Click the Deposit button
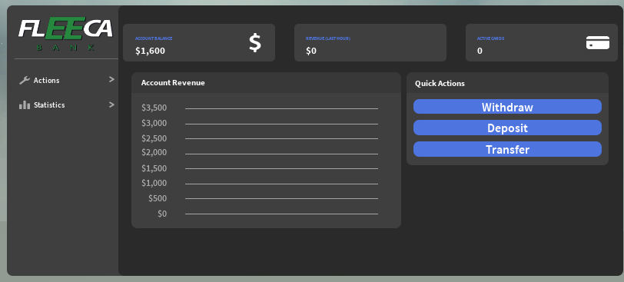 pos(507,128)
